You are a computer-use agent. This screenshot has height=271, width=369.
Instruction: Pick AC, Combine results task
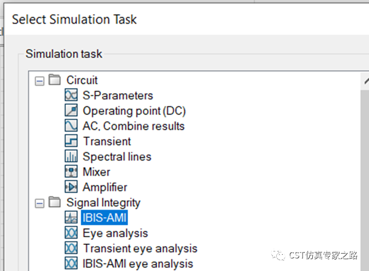134,126
